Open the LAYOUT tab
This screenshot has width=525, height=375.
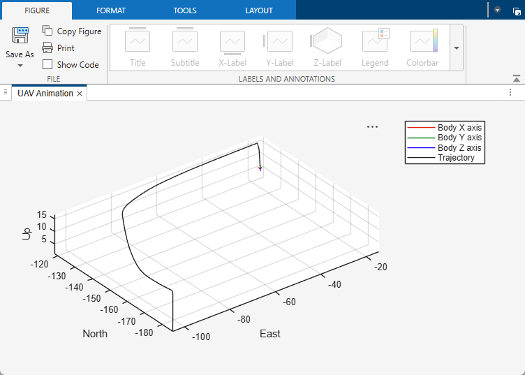pos(259,10)
